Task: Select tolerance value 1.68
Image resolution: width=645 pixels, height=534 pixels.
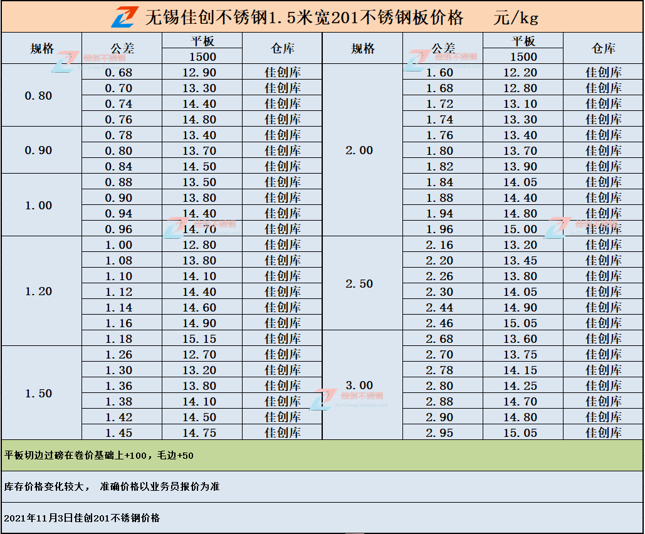Action: pos(439,88)
